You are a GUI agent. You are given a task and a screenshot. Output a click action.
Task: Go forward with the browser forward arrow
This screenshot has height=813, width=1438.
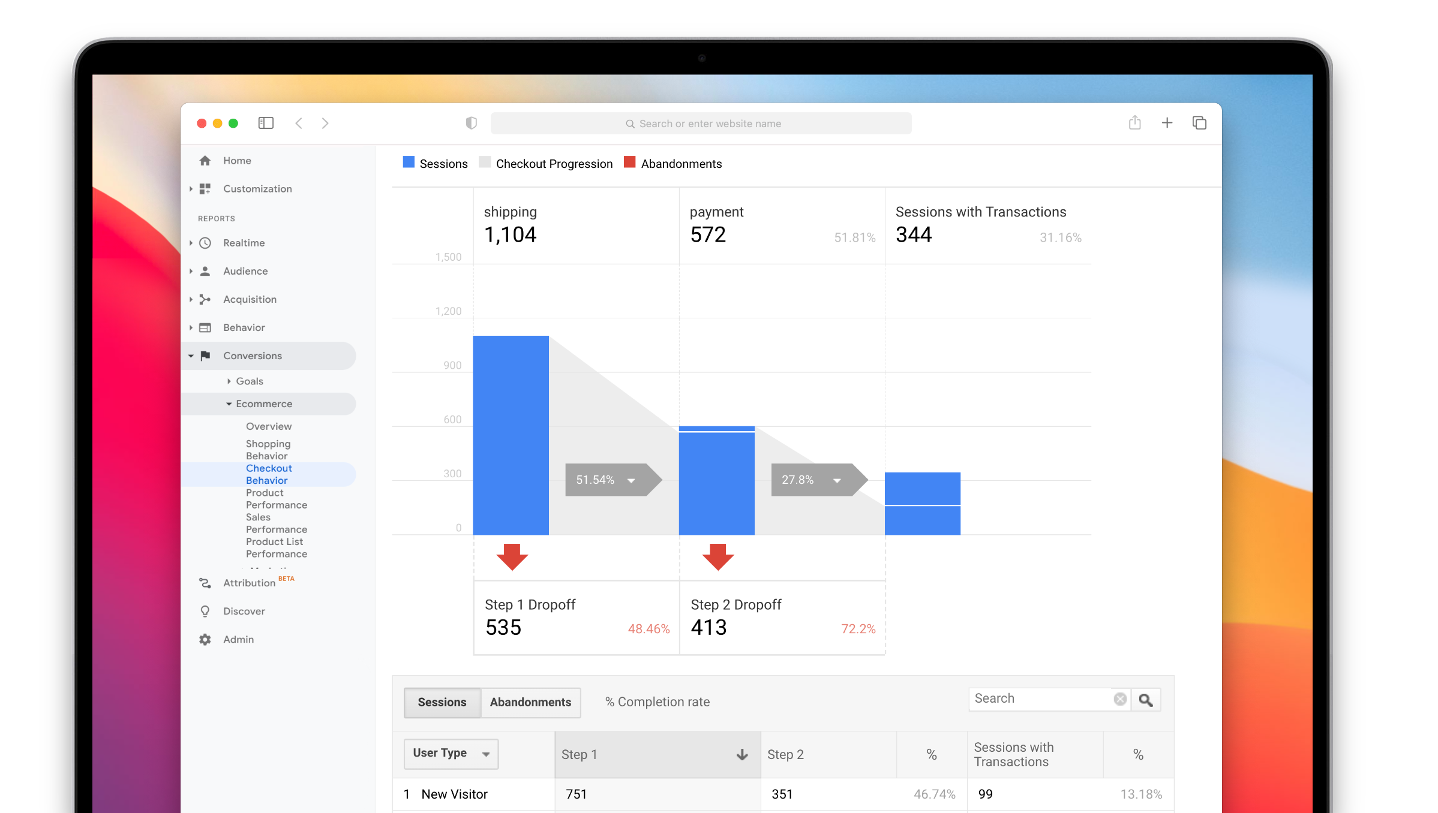tap(325, 123)
